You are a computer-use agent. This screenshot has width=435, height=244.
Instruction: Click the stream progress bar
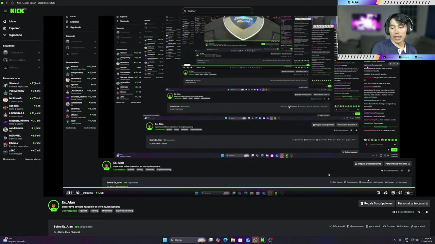pyautogui.click(x=239, y=188)
